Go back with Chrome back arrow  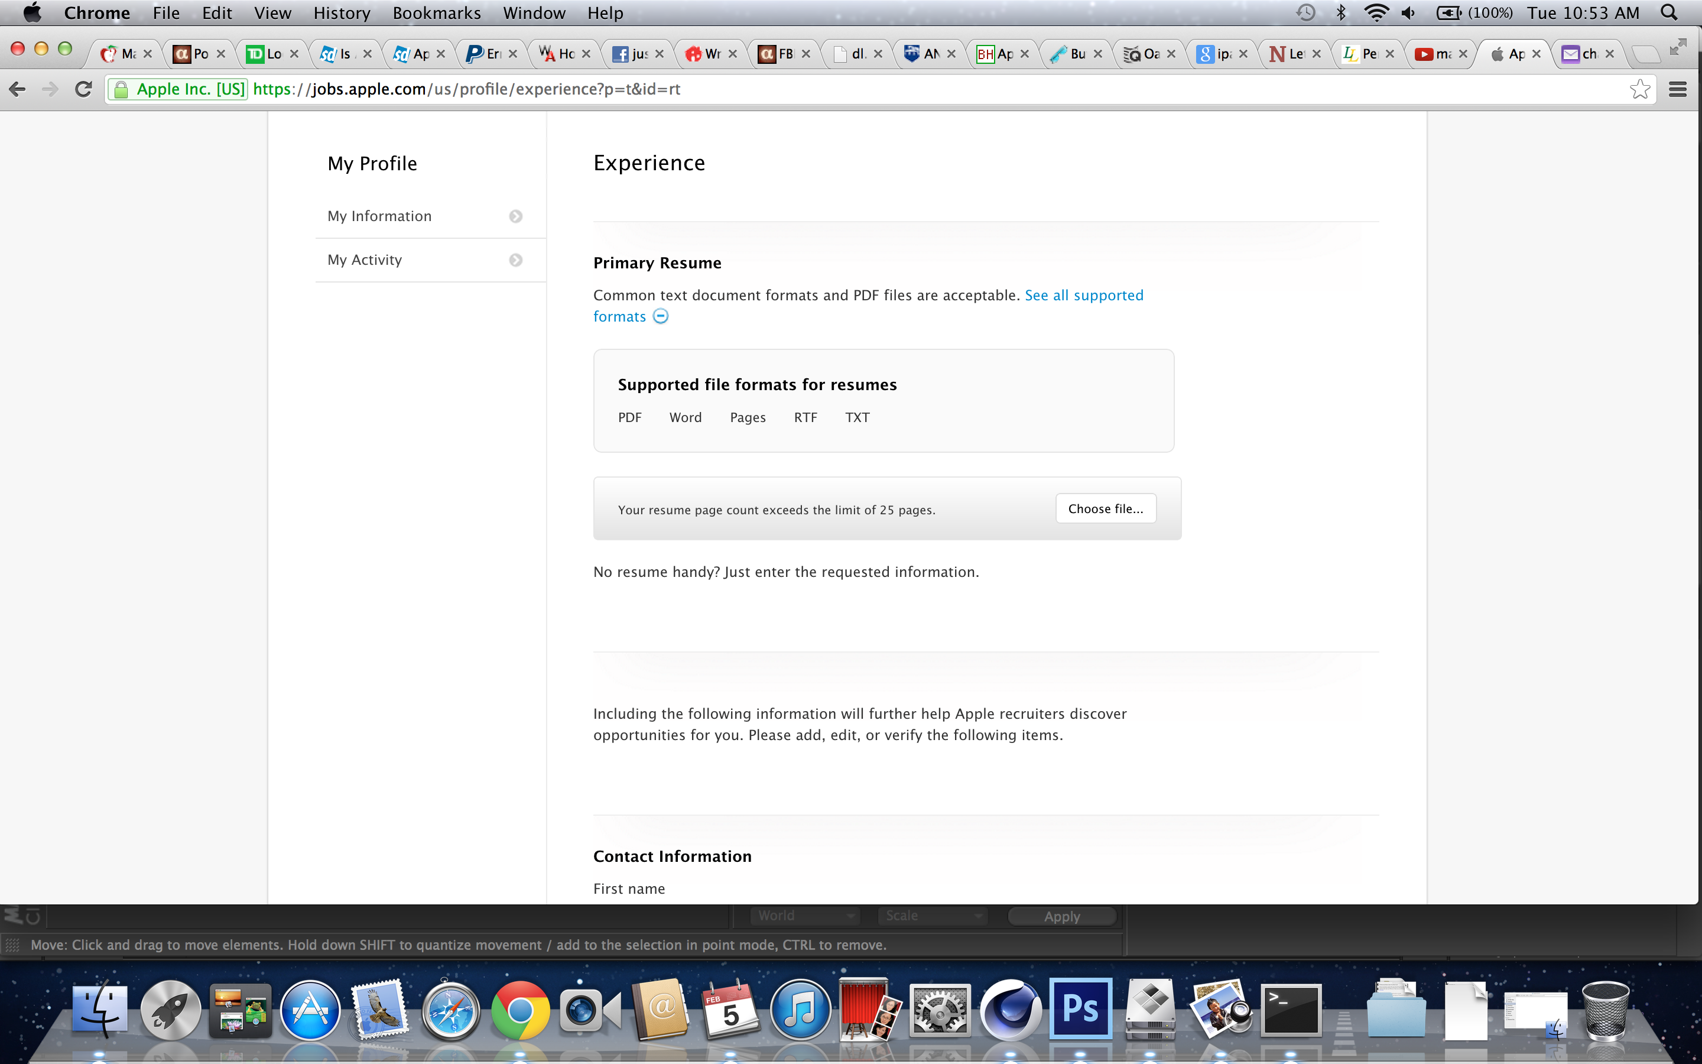tap(18, 89)
